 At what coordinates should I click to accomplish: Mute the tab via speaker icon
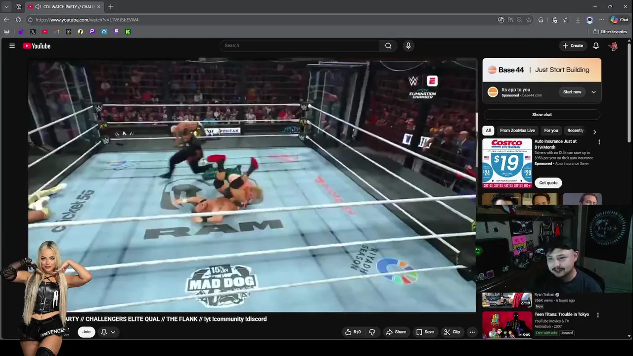point(38,6)
